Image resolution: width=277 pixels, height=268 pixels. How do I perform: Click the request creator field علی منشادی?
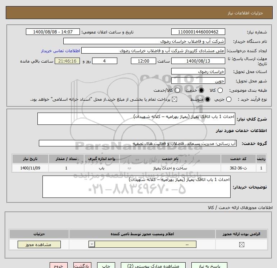pyautogui.click(x=153, y=50)
